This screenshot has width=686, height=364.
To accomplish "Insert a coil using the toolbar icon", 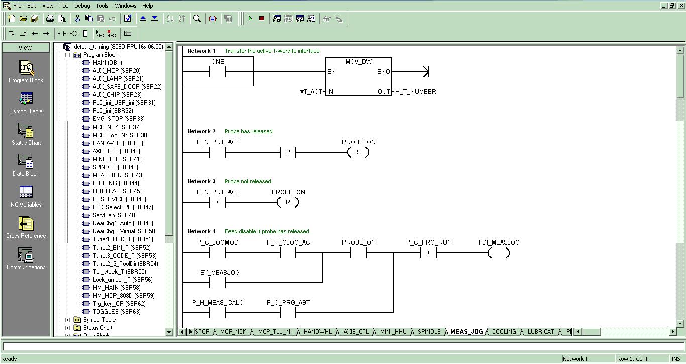I will click(x=73, y=34).
